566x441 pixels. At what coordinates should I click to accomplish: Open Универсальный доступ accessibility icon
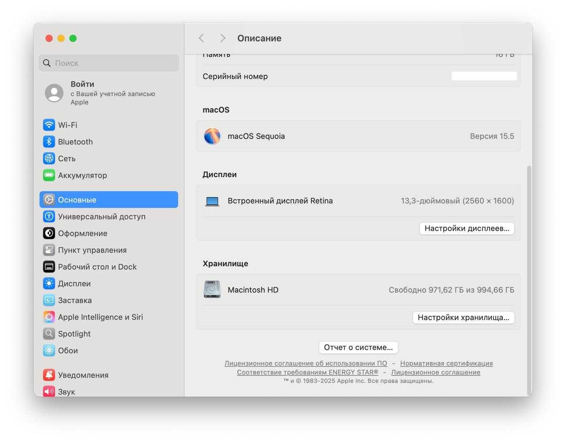point(49,217)
